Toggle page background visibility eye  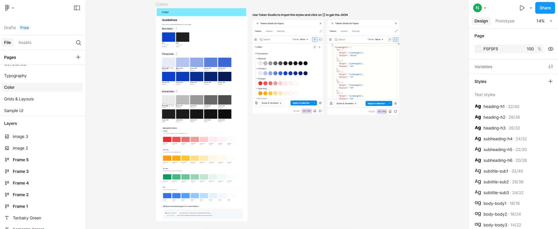[x=550, y=49]
